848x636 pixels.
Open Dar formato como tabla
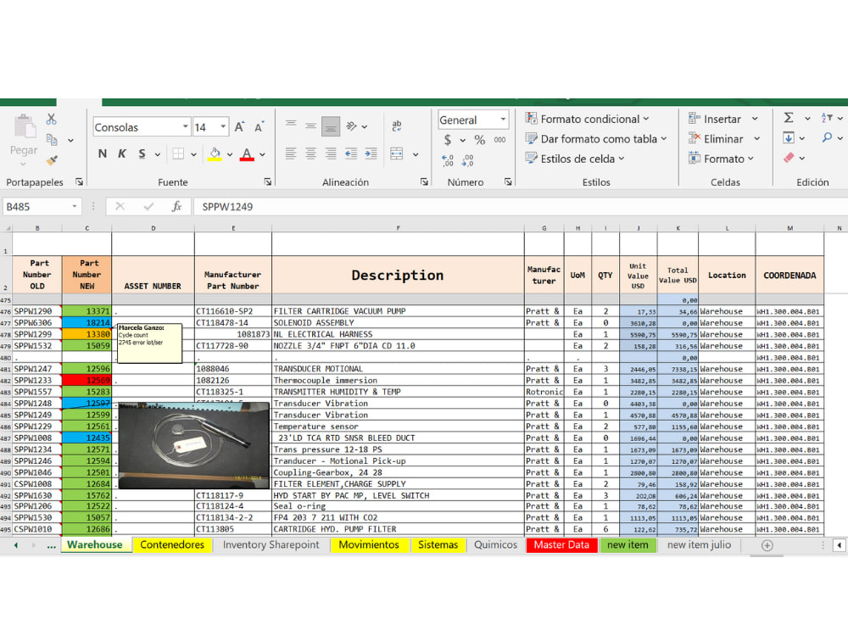click(x=596, y=138)
